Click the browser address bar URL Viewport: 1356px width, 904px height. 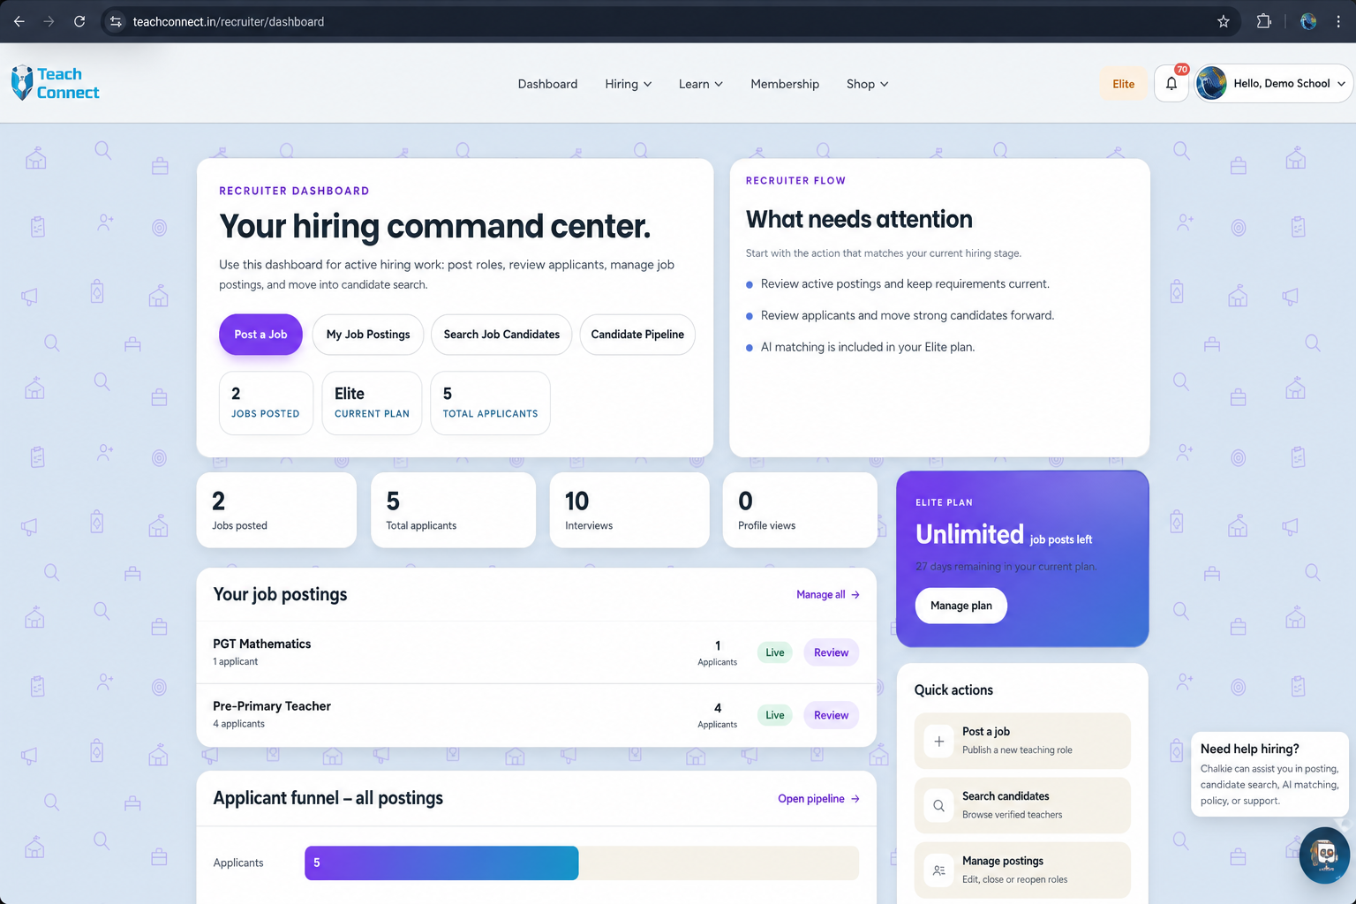click(x=229, y=21)
